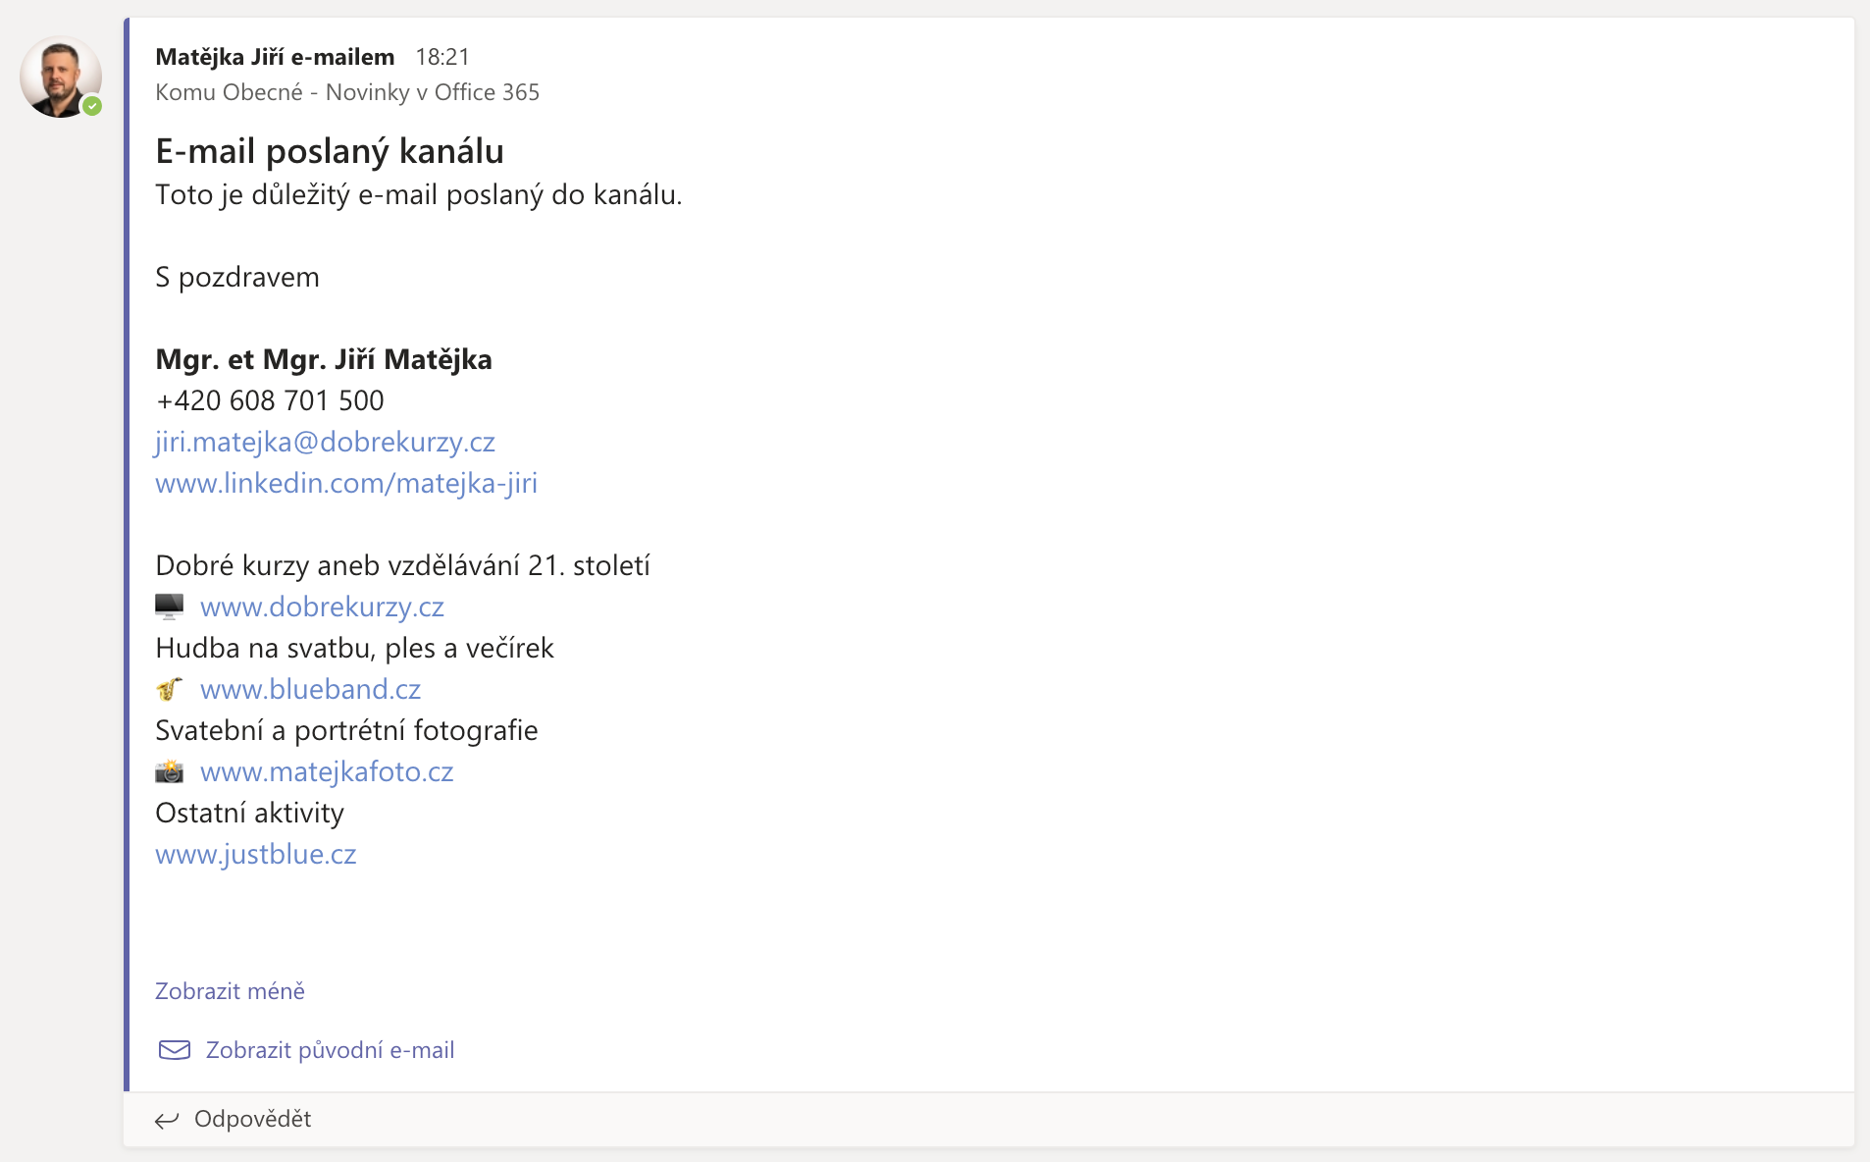1870x1162 pixels.
Task: Visit www.blueband.cz link
Action: 310,690
